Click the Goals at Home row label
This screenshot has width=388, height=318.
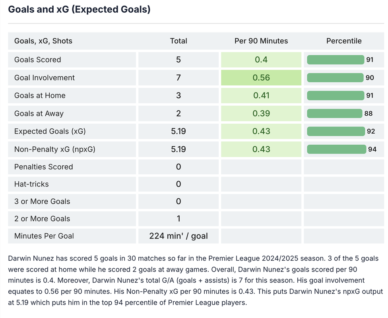tap(40, 95)
